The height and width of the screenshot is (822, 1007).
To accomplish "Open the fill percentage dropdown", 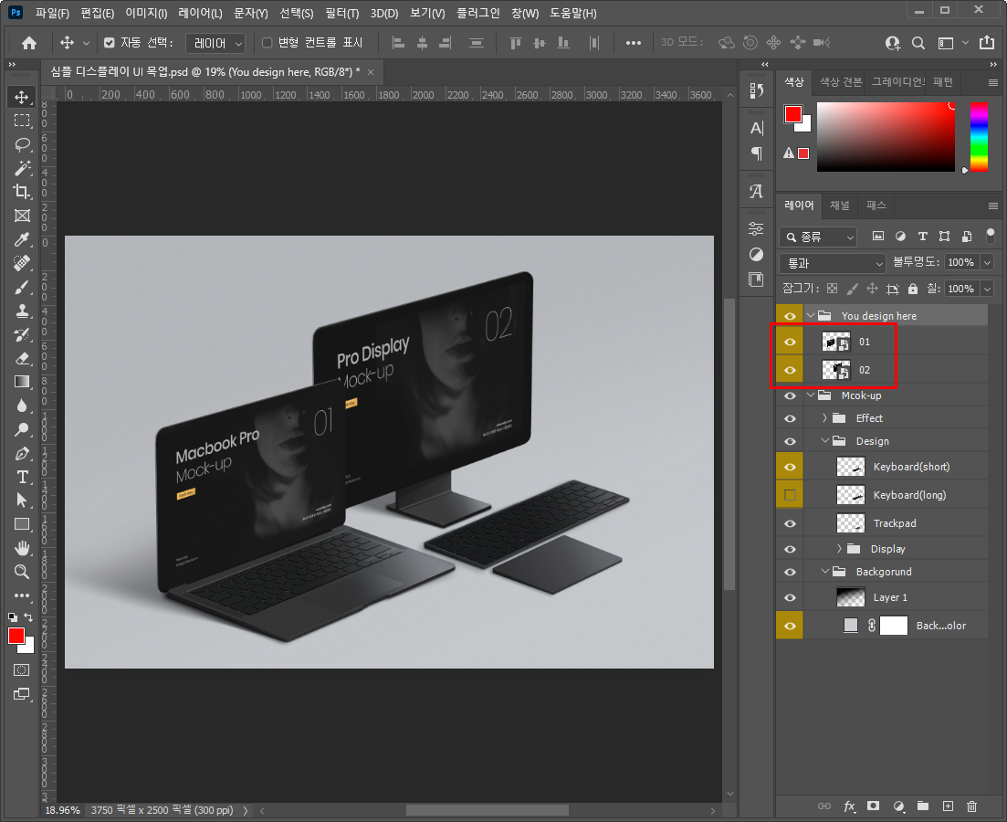I will (x=988, y=289).
